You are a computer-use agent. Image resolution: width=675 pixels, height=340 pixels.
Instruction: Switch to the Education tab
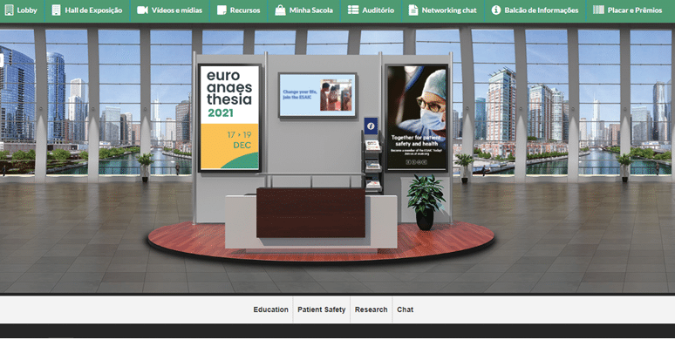click(x=270, y=309)
